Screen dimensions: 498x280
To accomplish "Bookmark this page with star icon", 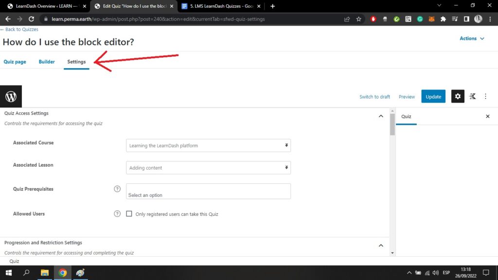I will (359, 19).
